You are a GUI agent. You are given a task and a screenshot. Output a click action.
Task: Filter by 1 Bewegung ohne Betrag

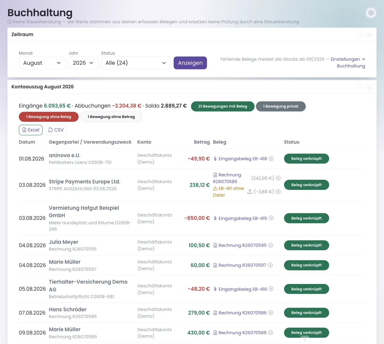click(111, 117)
